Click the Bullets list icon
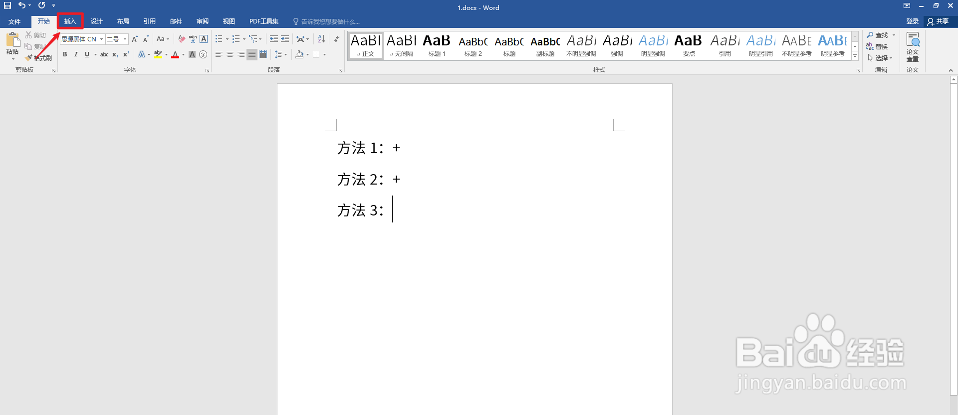 (219, 39)
